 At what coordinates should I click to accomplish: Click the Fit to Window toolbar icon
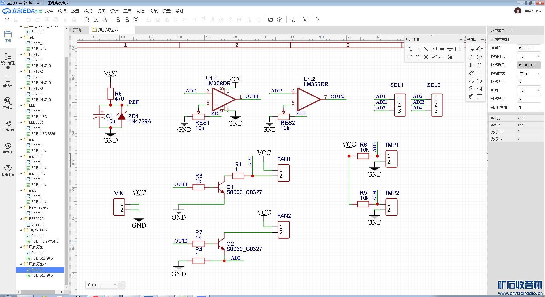(x=136, y=20)
